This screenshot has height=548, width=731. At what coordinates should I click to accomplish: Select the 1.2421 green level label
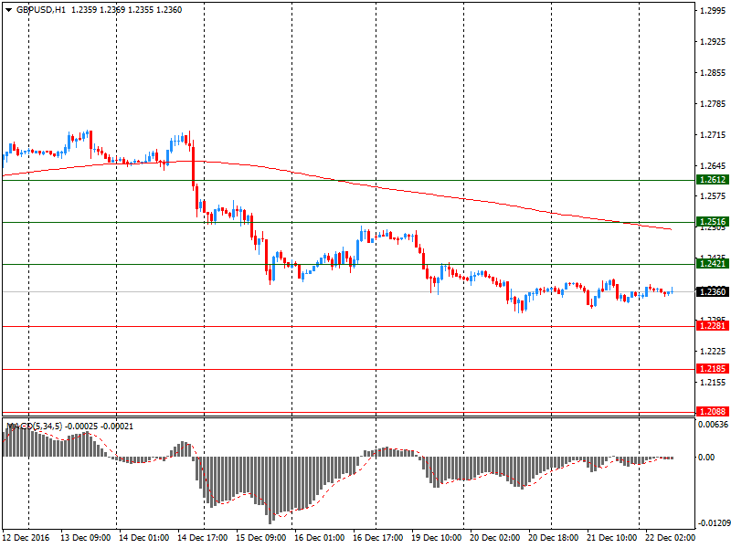coord(713,264)
